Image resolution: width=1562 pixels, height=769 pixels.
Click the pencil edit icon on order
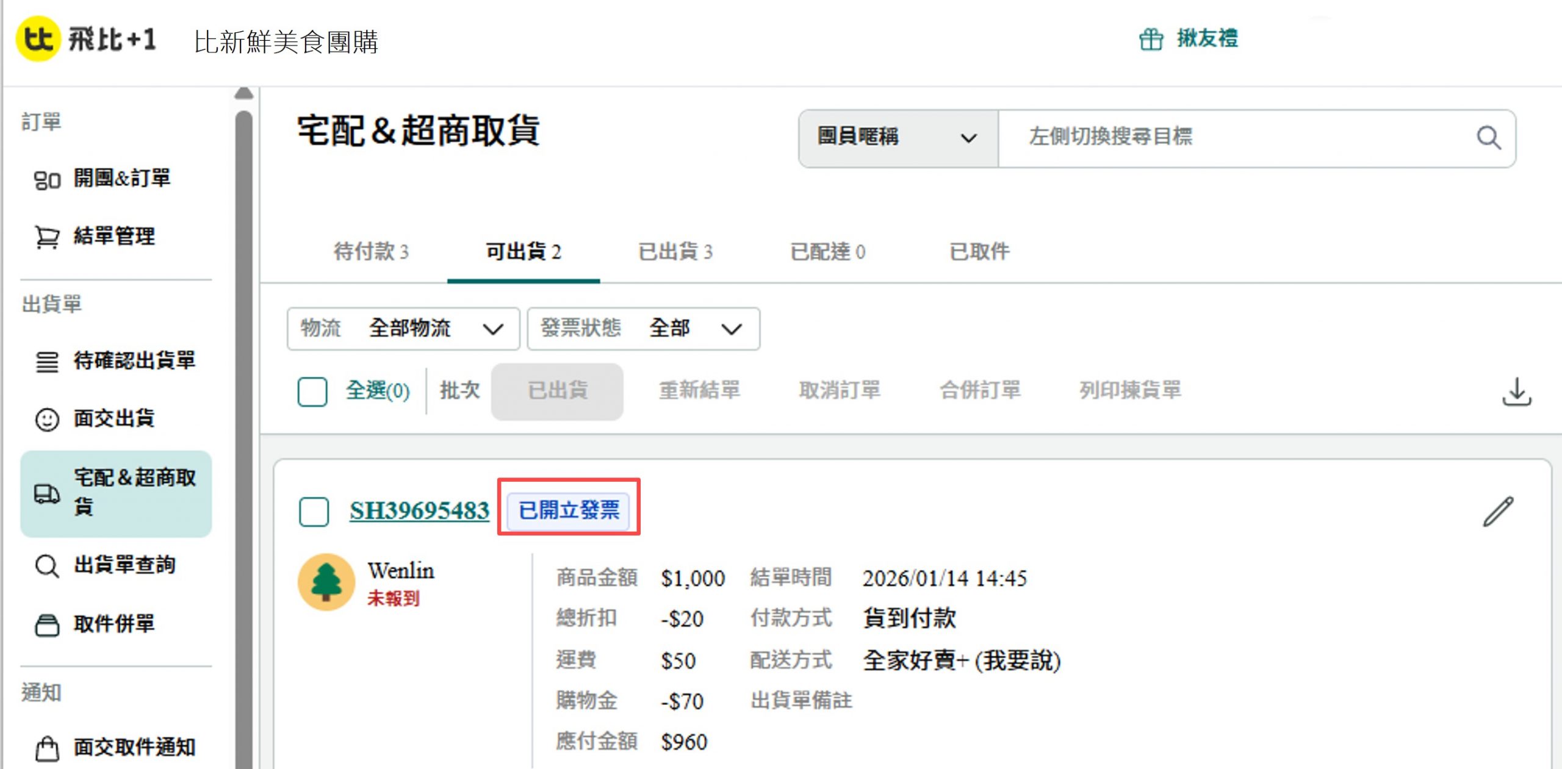tap(1498, 511)
